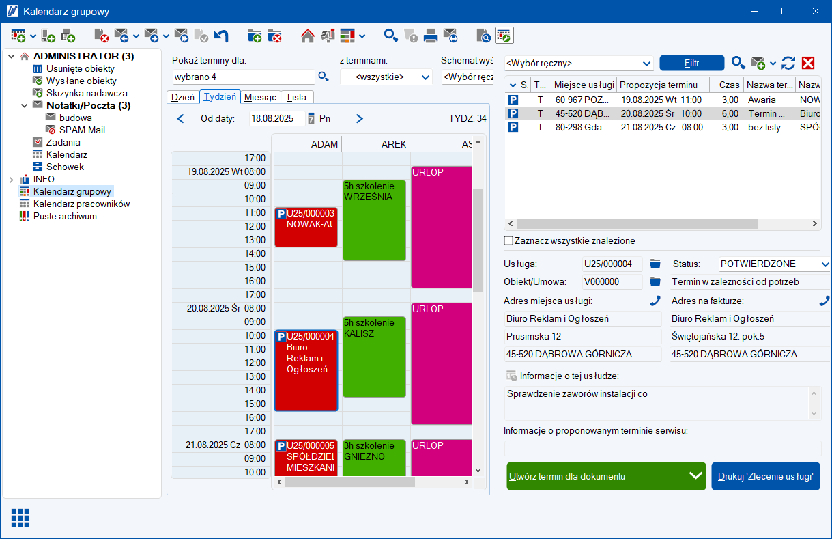832x539 pixels.
Task: Open the calendar date picker icon
Action: pyautogui.click(x=311, y=118)
